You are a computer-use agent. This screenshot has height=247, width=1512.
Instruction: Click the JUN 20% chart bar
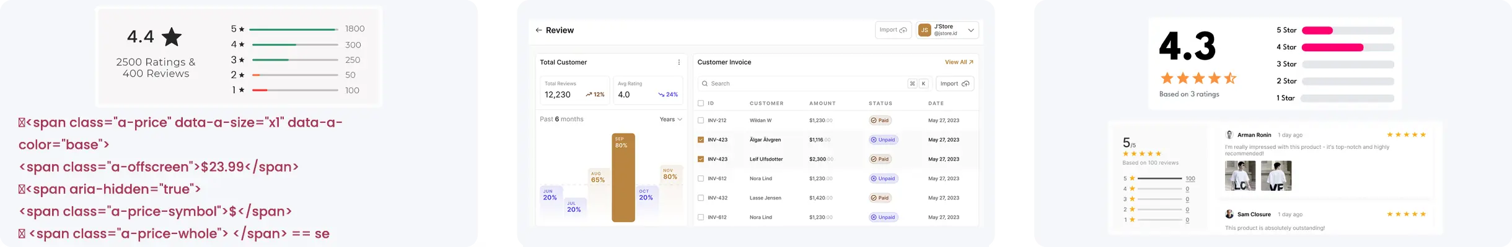pos(551,204)
